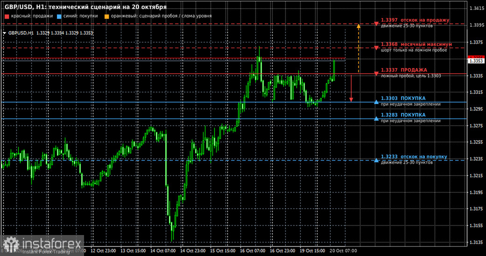The height and width of the screenshot is (256, 486).
Task: Click the 1.3255 price axis value
Action: pos(476,142)
